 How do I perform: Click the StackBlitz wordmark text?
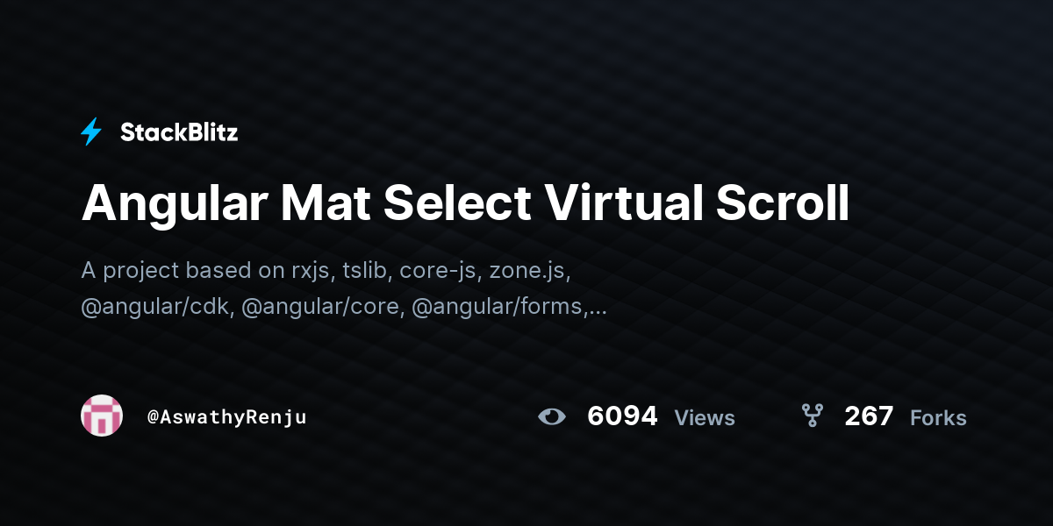pyautogui.click(x=179, y=132)
